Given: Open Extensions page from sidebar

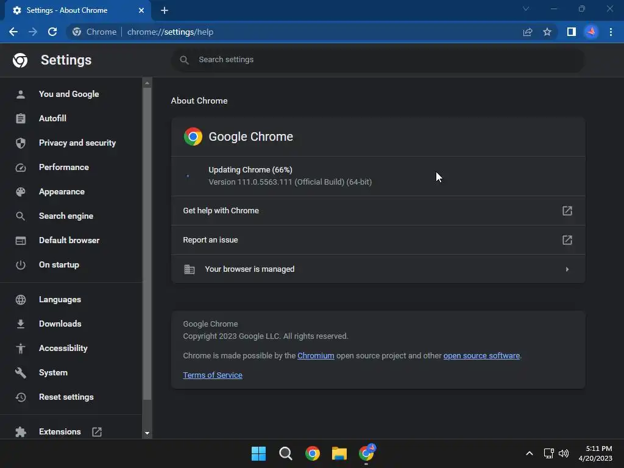Looking at the screenshot, I should (x=60, y=431).
